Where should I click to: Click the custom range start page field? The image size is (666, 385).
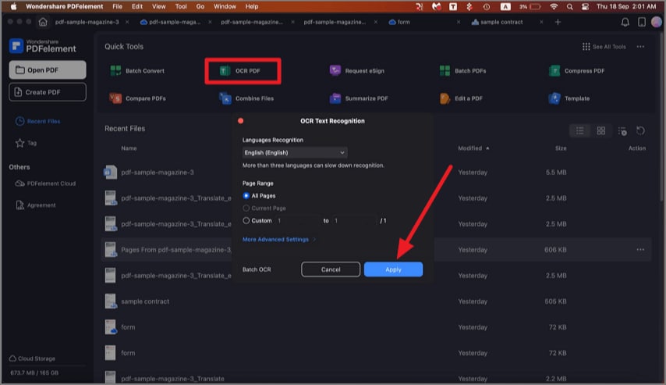pos(297,220)
